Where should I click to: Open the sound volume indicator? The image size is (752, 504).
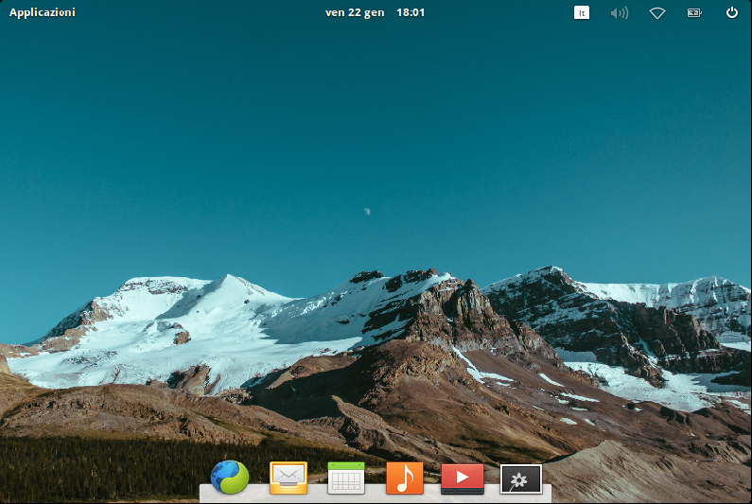point(620,12)
